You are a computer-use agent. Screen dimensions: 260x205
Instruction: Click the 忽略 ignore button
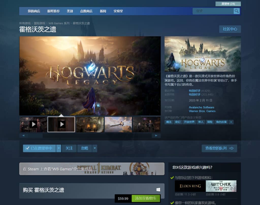tap(85, 148)
